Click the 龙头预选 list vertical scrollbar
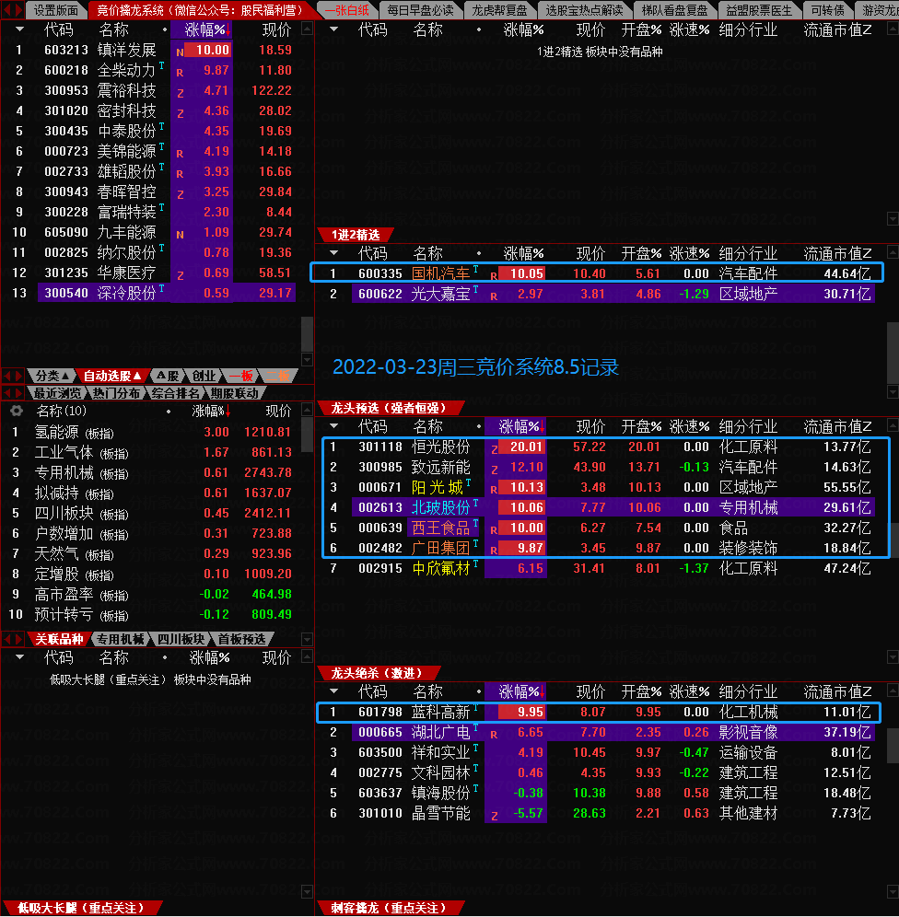The height and width of the screenshot is (917, 899). [x=892, y=534]
